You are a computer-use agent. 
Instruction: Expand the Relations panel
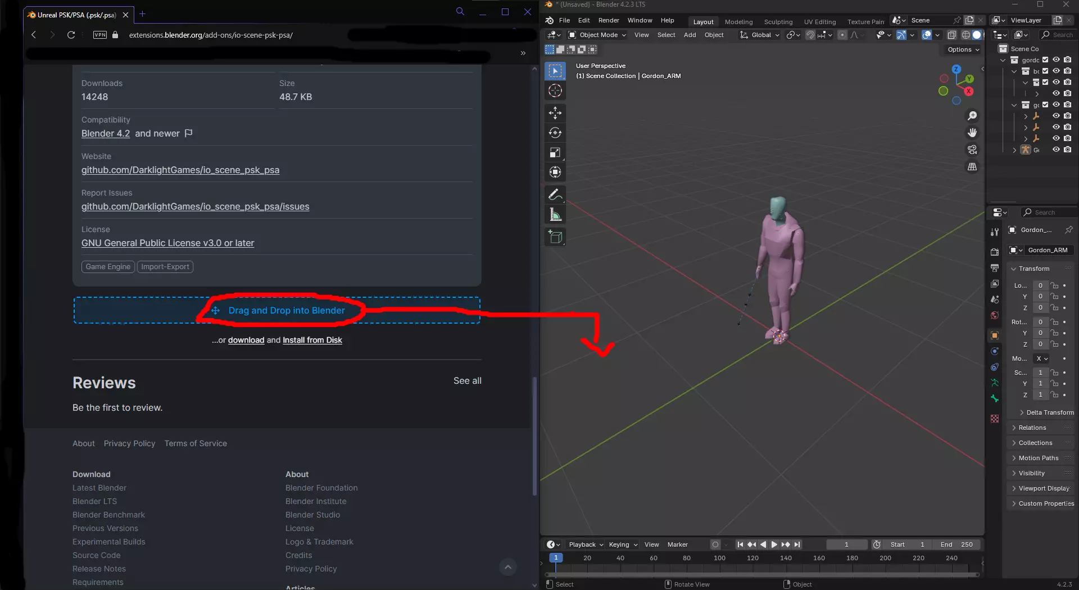(1032, 428)
